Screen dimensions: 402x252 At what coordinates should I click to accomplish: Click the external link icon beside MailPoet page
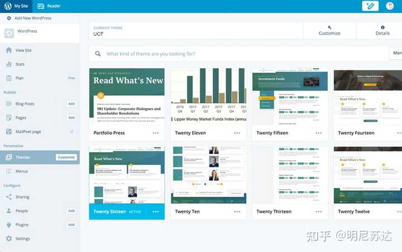pos(72,131)
